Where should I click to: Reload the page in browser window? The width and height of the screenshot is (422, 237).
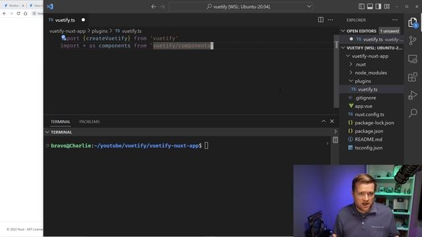click(18, 13)
